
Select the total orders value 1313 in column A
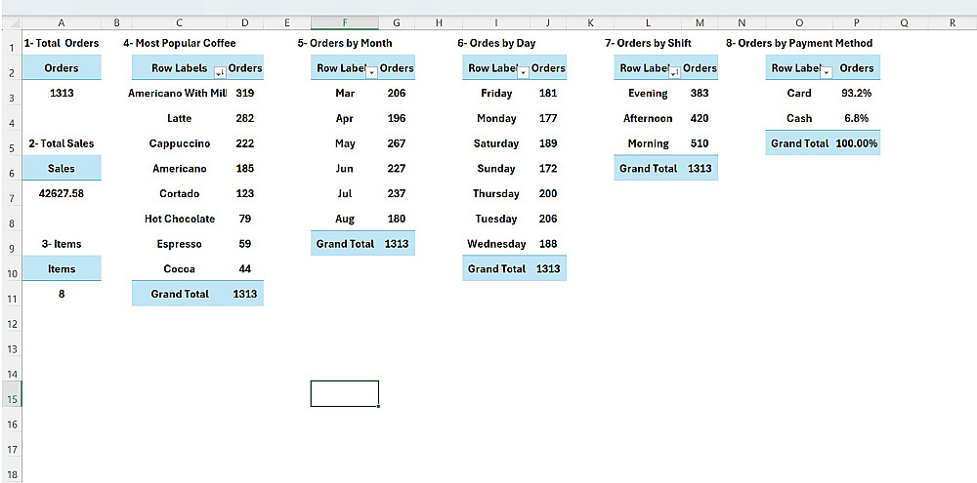pos(61,94)
